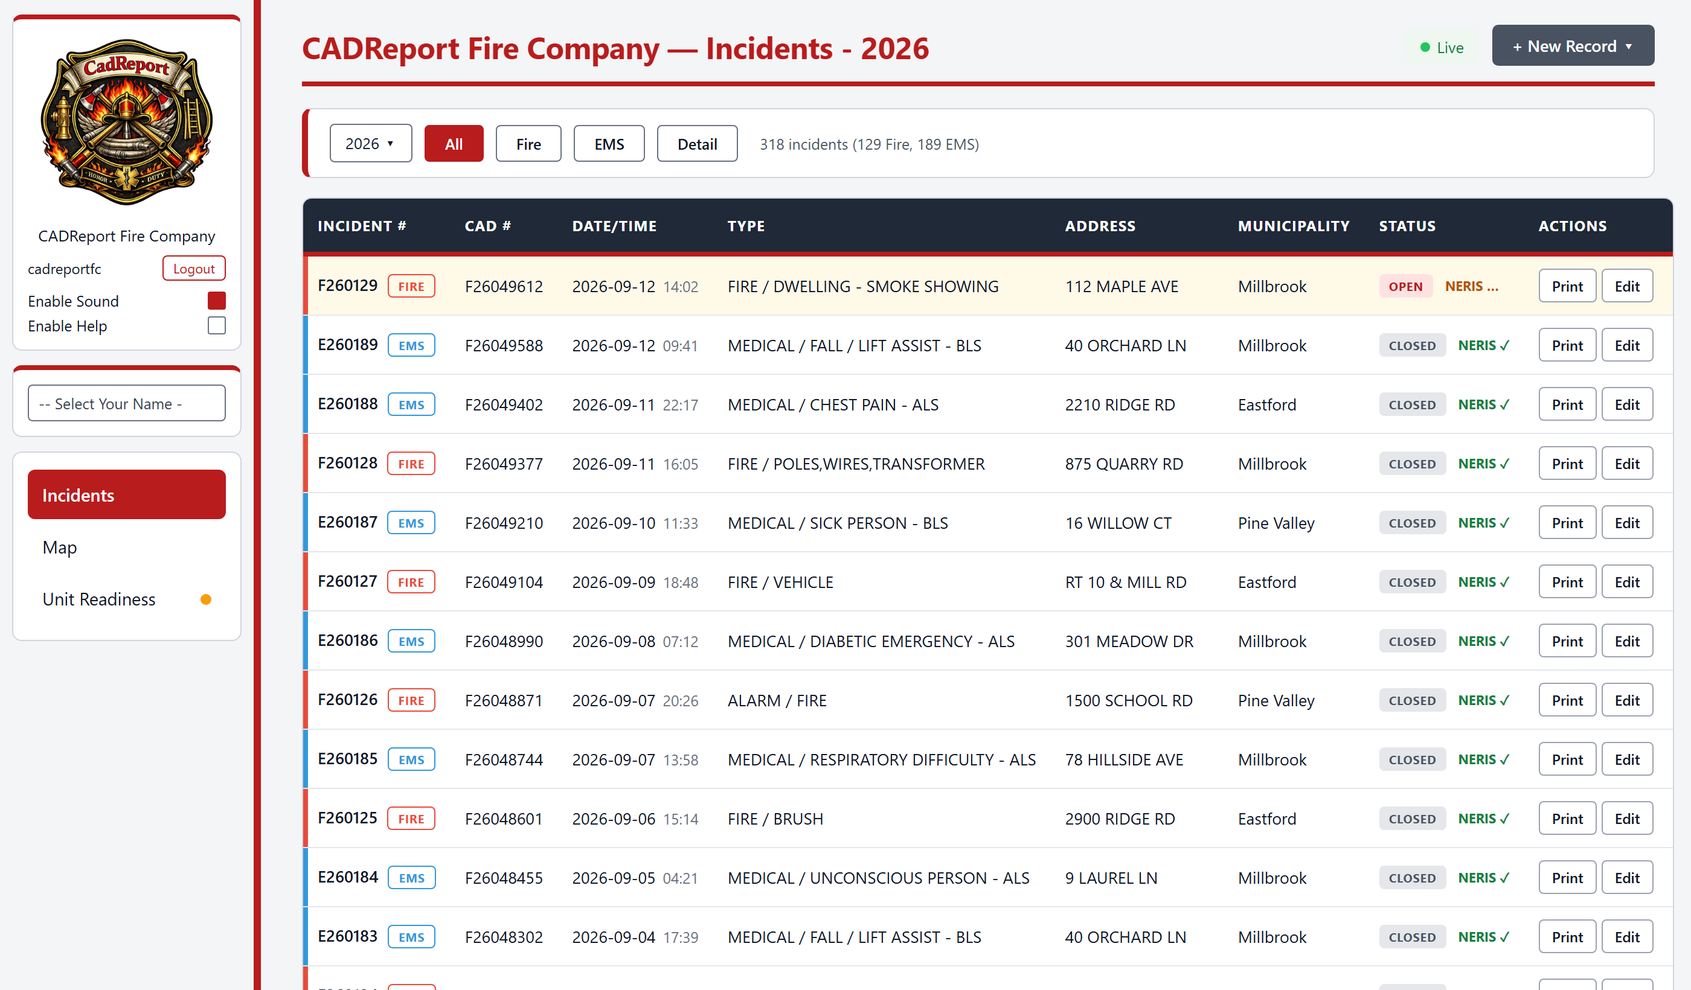Click address 2210 RIDGE RD
The width and height of the screenshot is (1691, 990).
pyautogui.click(x=1119, y=404)
